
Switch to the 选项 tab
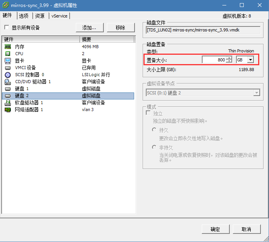click(x=24, y=16)
